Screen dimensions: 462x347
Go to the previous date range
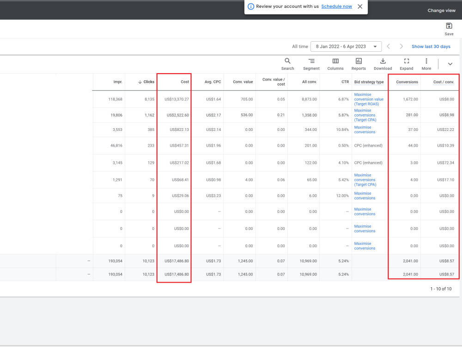click(389, 47)
